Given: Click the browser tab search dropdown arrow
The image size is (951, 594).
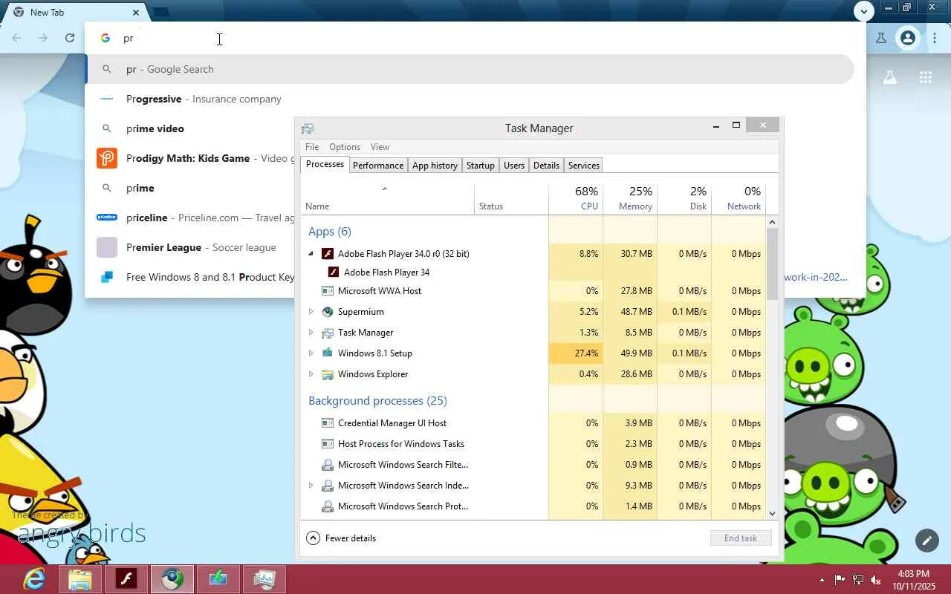Looking at the screenshot, I should pos(863,11).
